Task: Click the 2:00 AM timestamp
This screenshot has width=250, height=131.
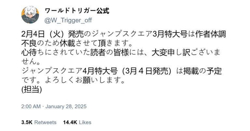Action: click(31, 106)
